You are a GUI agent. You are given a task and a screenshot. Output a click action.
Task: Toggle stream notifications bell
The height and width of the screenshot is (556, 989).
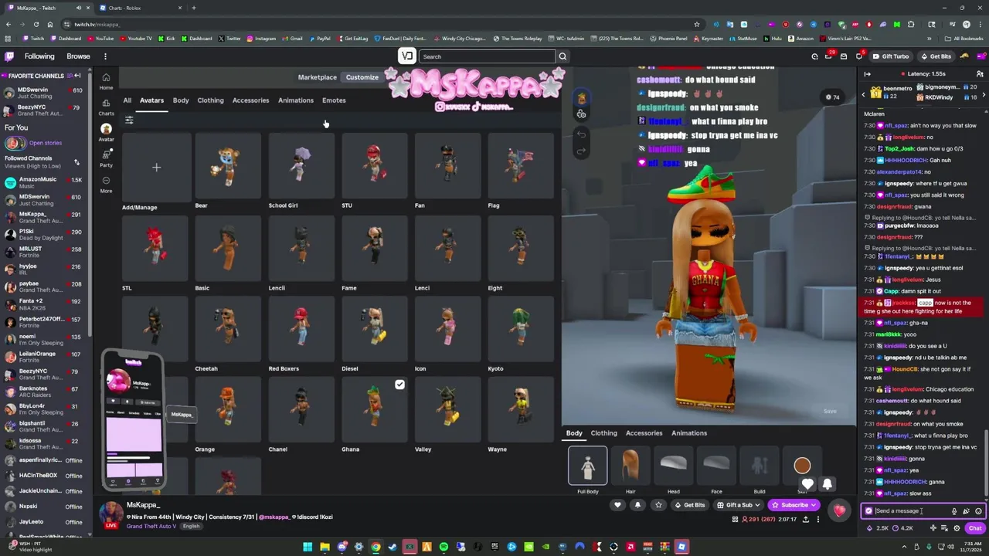(x=637, y=505)
